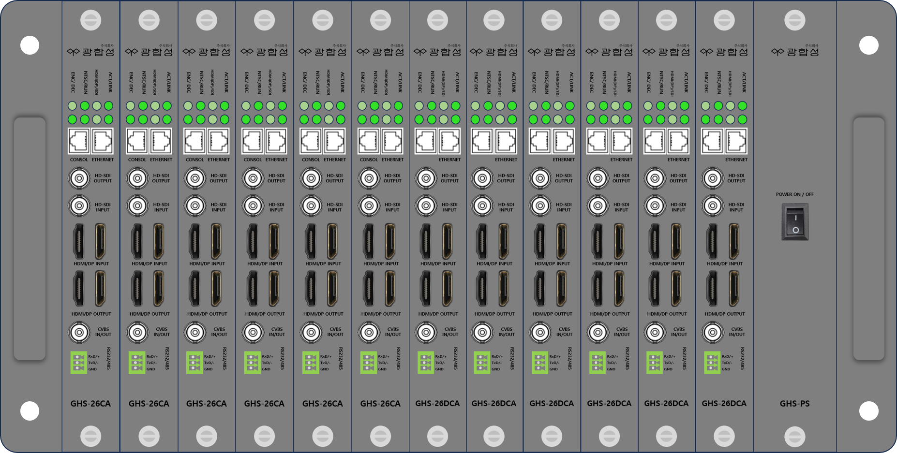Viewport: 897px width, 453px height.
Task: Click CONSOL port on sixth GHS-26CA card
Action: 369,141
